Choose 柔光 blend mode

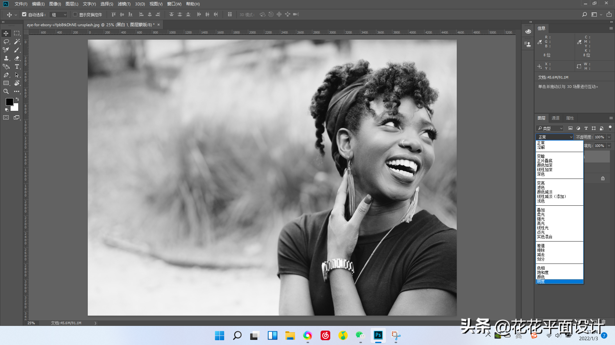tap(559, 215)
